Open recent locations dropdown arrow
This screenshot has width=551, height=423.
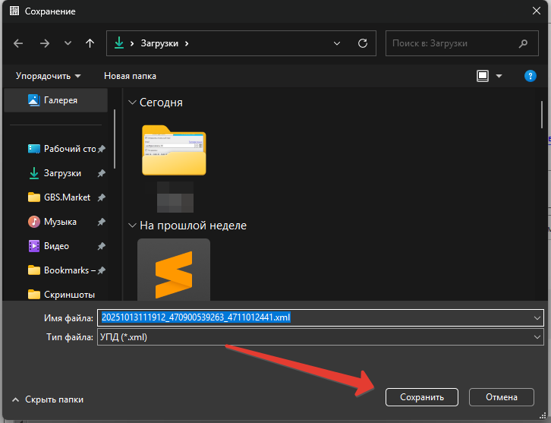click(x=68, y=44)
